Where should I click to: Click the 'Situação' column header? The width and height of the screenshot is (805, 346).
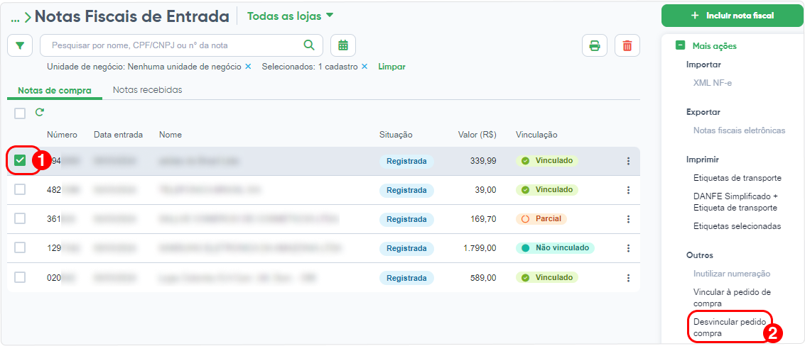(x=396, y=135)
